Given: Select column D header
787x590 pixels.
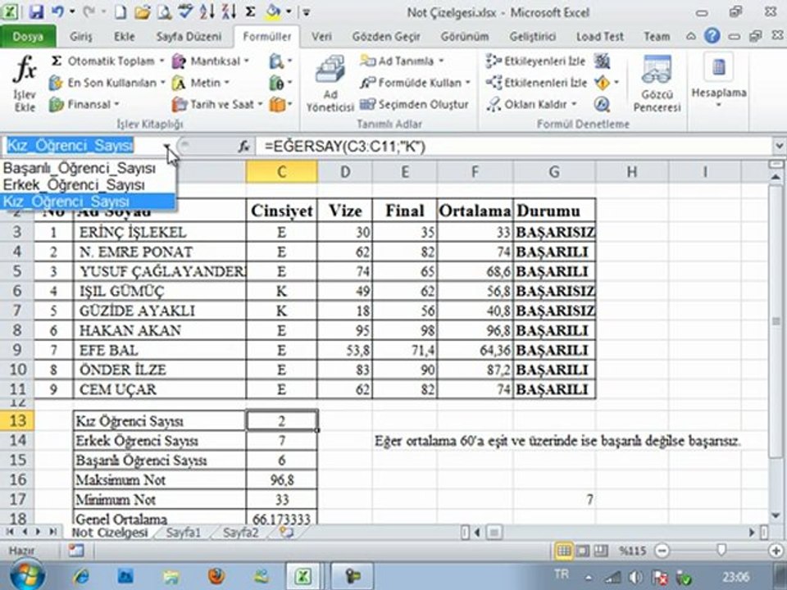Looking at the screenshot, I should 345,172.
